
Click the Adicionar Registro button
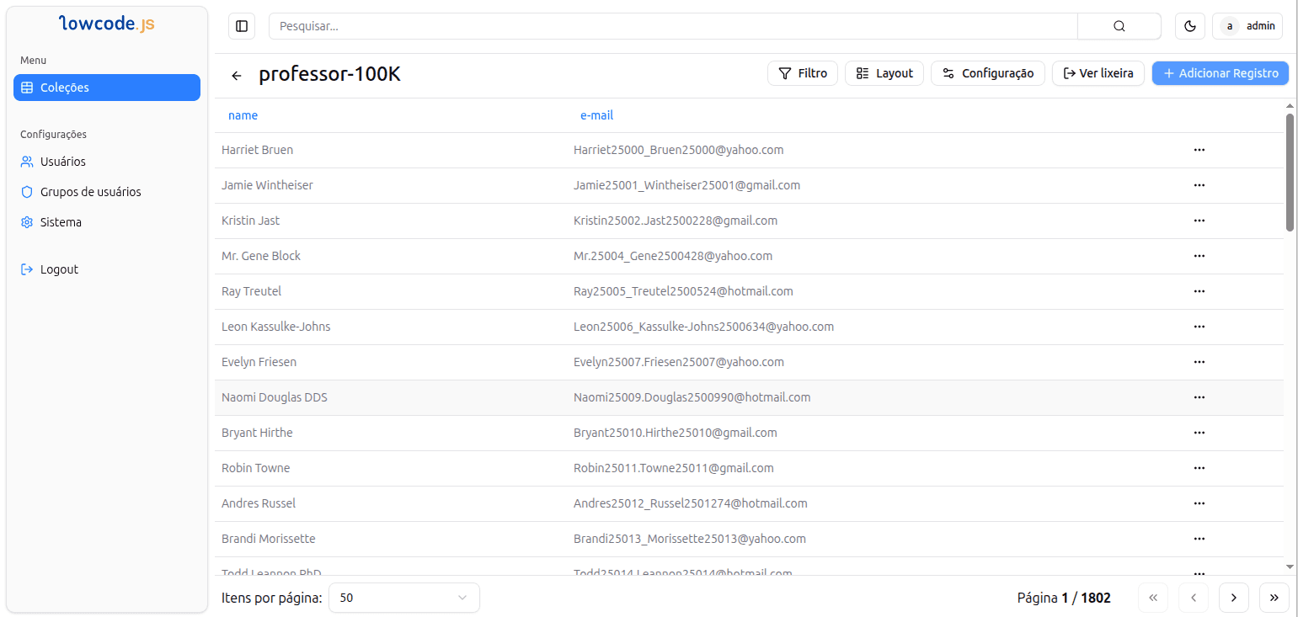pos(1220,73)
